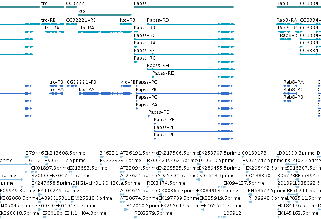The image size is (321, 219).
Task: Open EST DMG1-chr3L.20.120.a.5prime
Action: click(x=106, y=184)
